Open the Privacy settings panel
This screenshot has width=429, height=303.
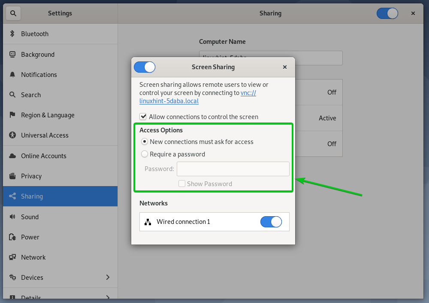tap(60, 176)
